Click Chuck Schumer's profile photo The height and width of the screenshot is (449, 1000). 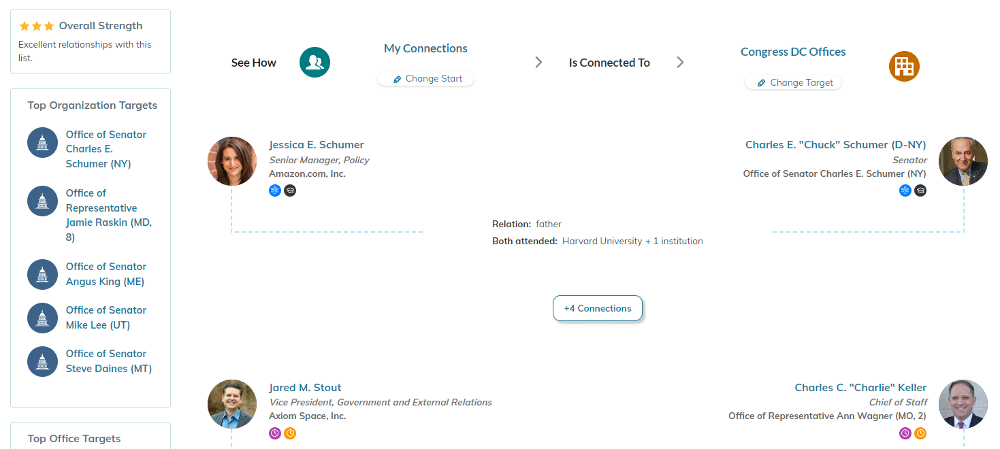click(x=963, y=161)
